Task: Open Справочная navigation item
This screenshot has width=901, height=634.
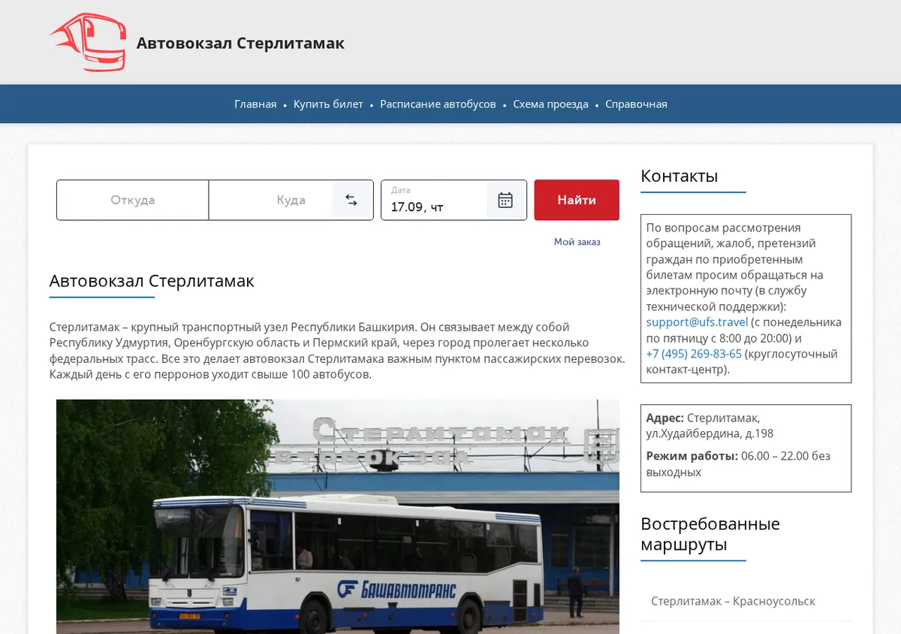Action: 636,104
